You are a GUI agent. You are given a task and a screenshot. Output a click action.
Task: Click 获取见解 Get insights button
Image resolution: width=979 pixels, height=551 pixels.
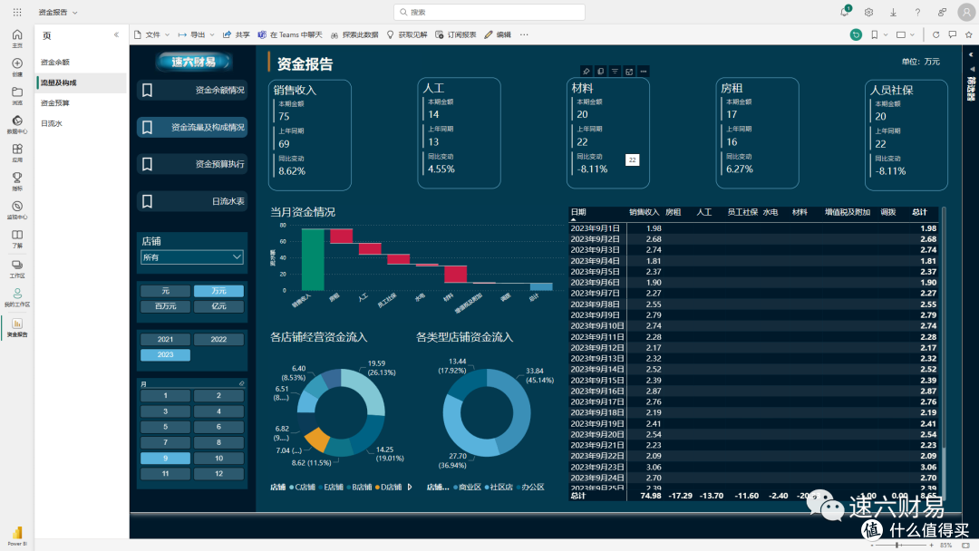pos(407,35)
